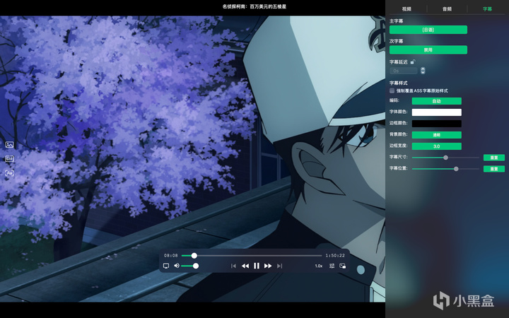Open the 编码 自动 dropdown

pos(437,101)
